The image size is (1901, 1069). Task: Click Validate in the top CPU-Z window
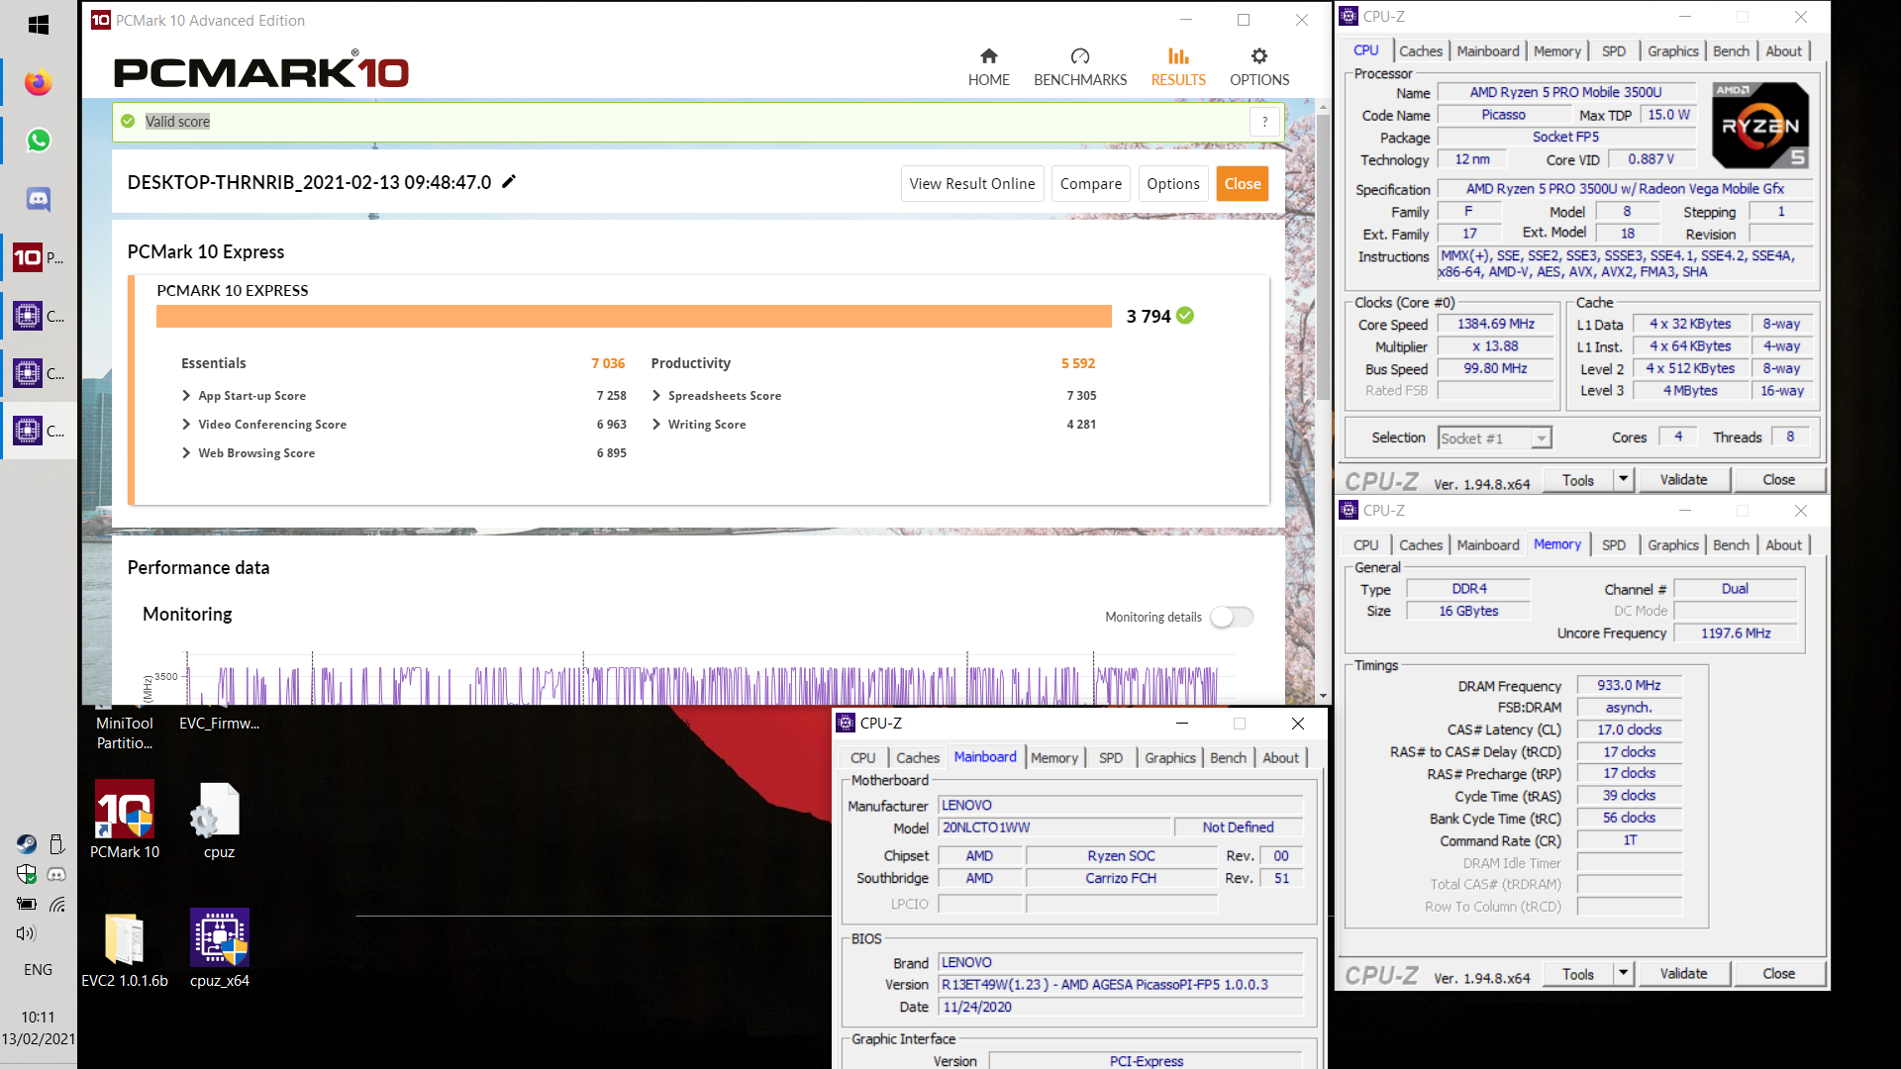coord(1683,479)
